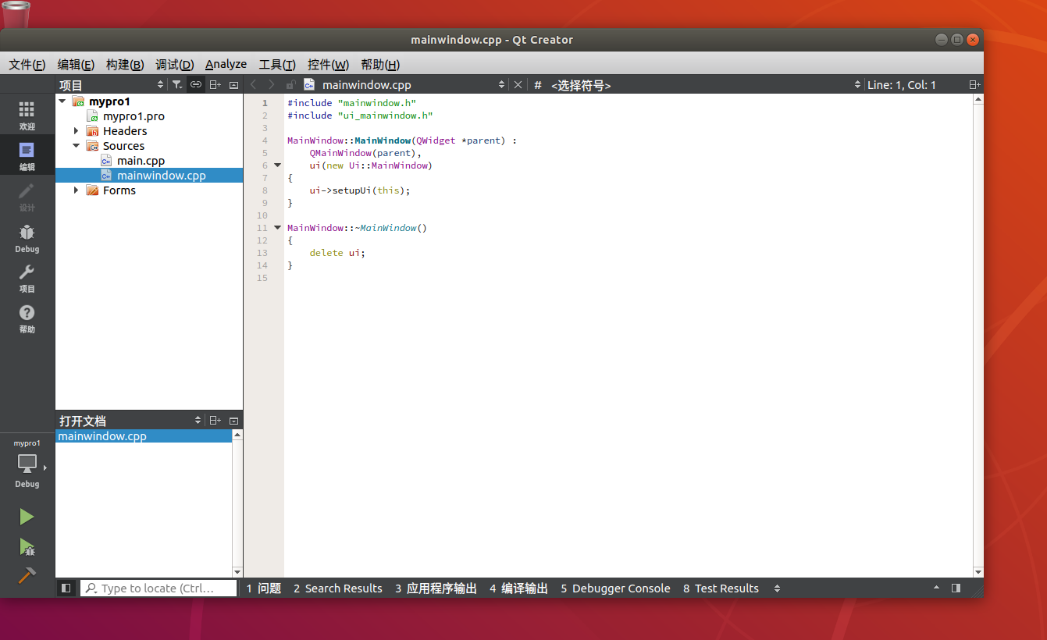Toggle the right sidebar button in status bar
Image resolution: width=1047 pixels, height=640 pixels.
tap(956, 588)
